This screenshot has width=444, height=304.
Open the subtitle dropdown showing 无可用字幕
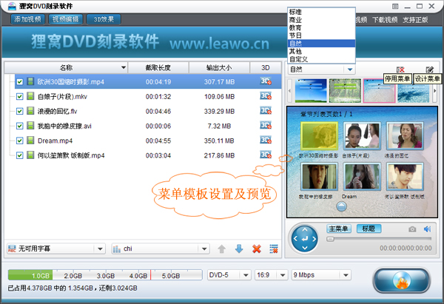[55, 249]
